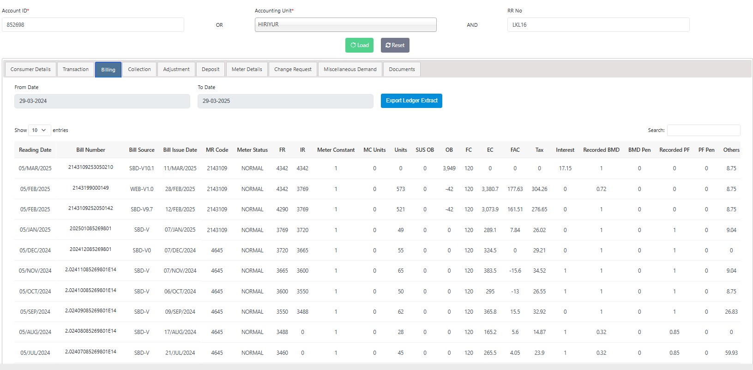Select bill number 202501085269801

pos(90,228)
